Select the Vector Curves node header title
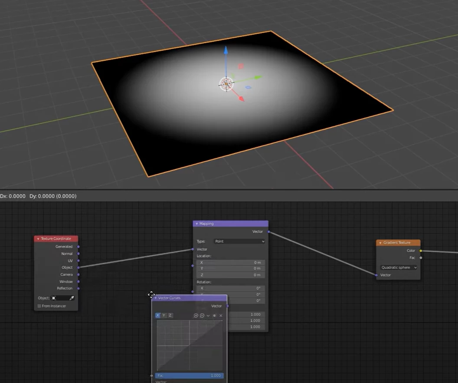This screenshot has height=383, width=458. pos(169,298)
